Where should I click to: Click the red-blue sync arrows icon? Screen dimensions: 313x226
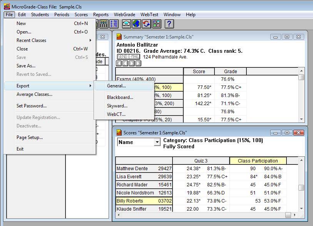point(146,24)
